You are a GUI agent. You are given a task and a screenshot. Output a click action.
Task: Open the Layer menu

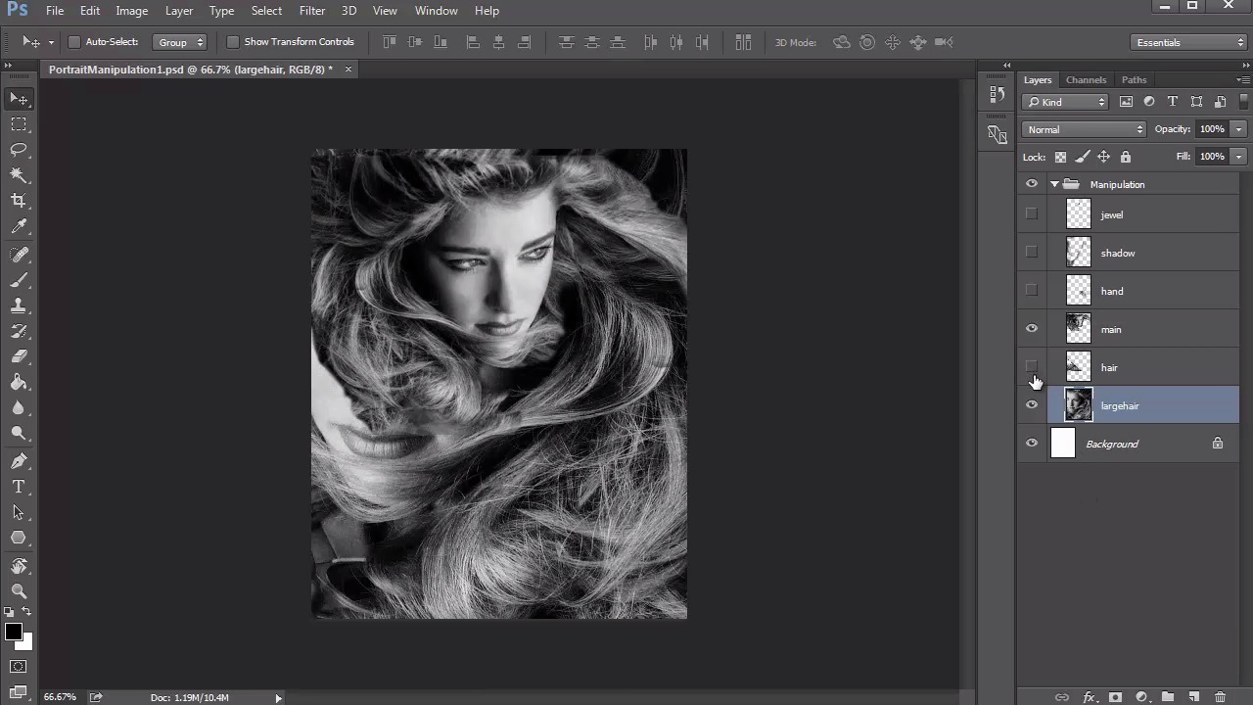tap(179, 11)
